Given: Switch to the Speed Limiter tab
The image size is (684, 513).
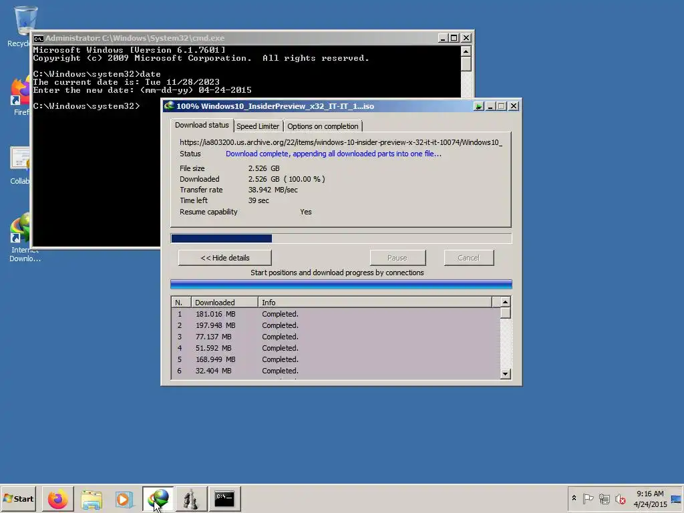Looking at the screenshot, I should (x=258, y=126).
